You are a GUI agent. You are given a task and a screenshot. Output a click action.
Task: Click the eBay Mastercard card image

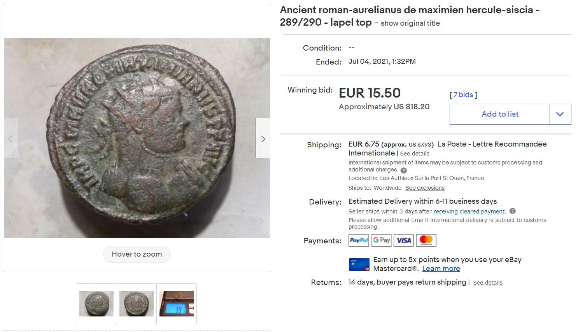359,264
